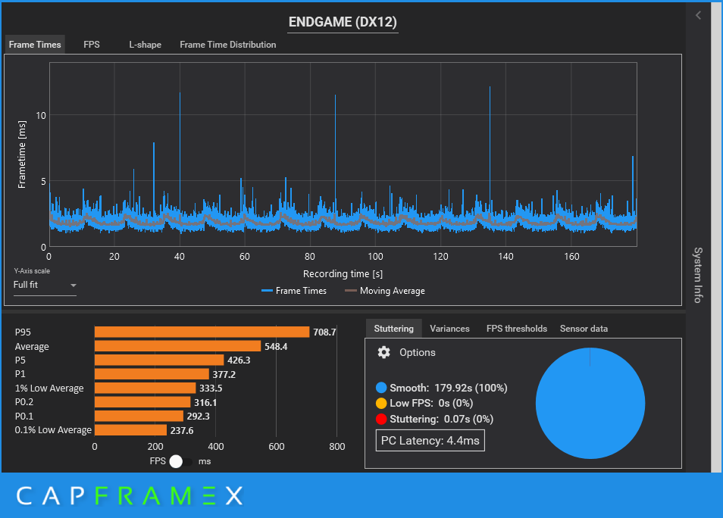Expand the System Info vertical panel label
Screen dimensions: 723x518
click(698, 275)
